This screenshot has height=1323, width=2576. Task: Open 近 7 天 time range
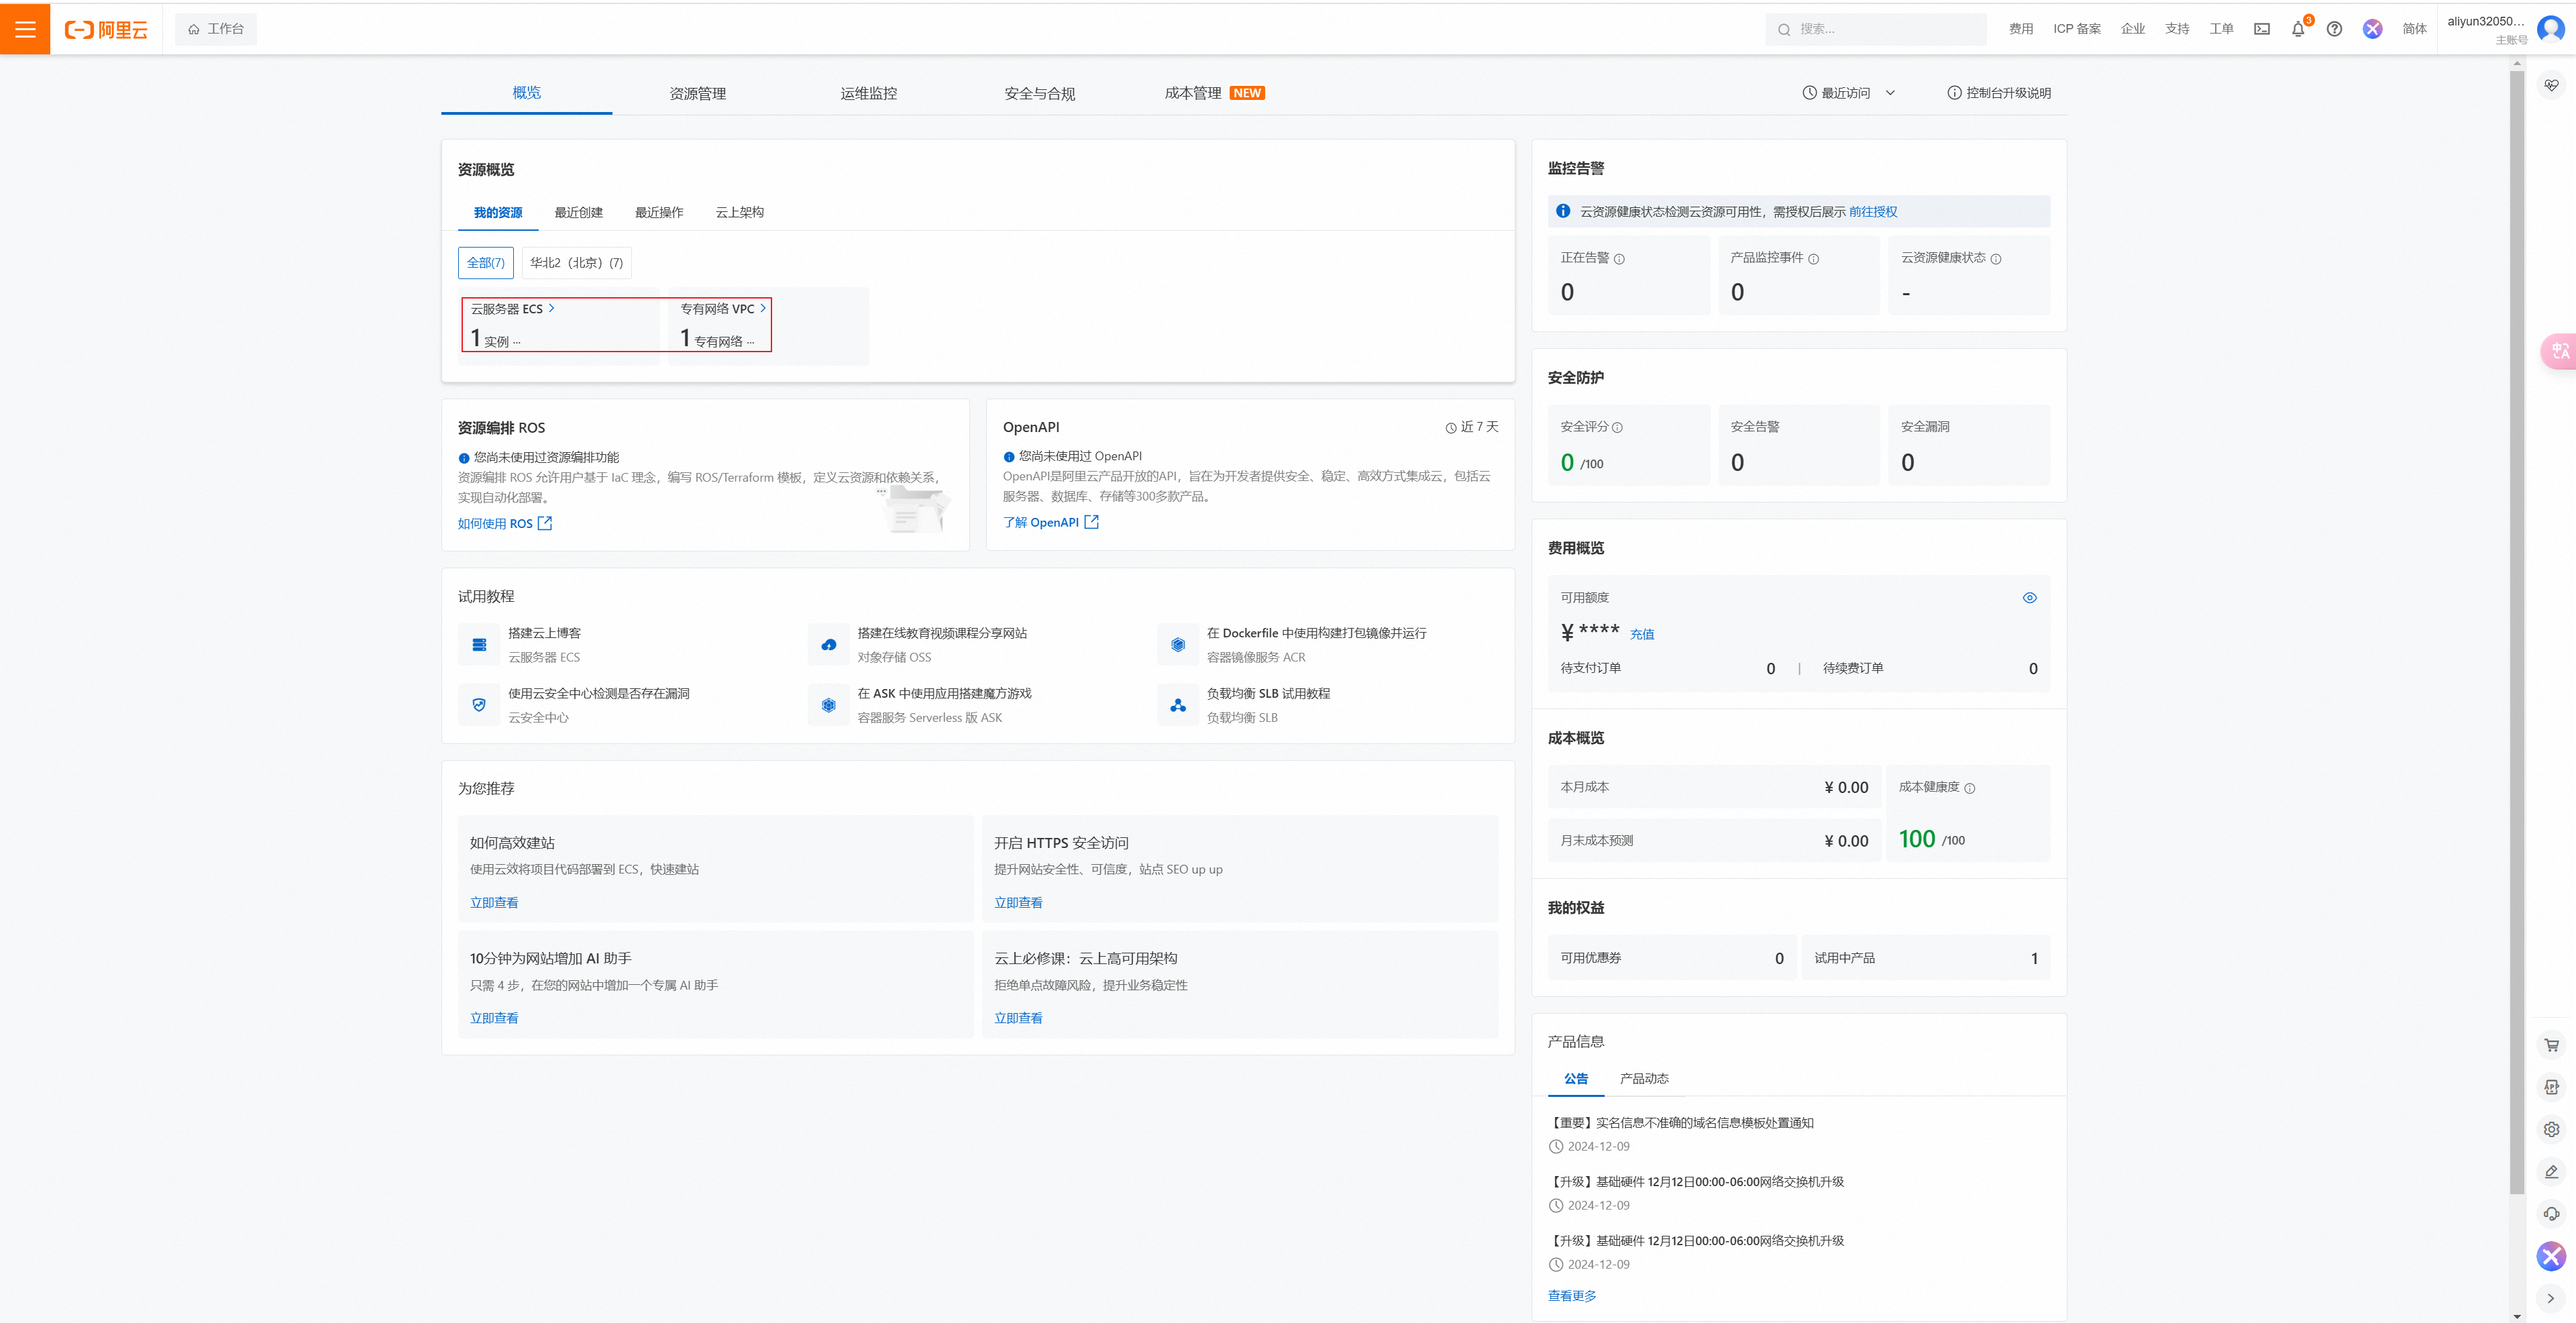1472,427
